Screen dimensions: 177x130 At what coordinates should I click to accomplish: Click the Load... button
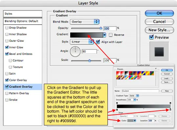click(x=167, y=78)
